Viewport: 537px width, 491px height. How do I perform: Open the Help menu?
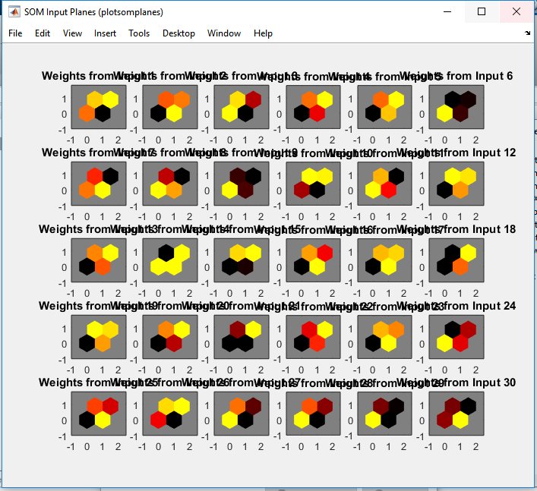263,33
